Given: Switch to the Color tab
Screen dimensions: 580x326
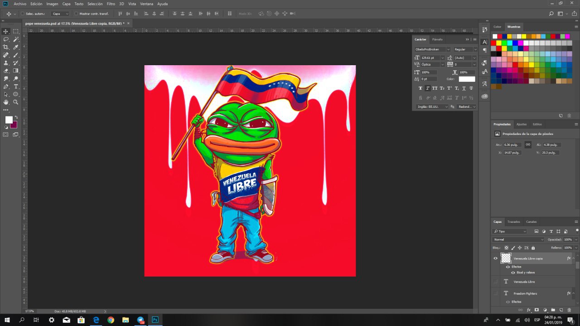Looking at the screenshot, I should 498,27.
